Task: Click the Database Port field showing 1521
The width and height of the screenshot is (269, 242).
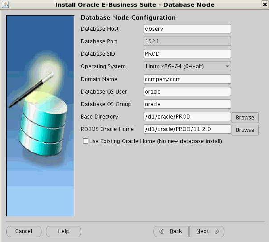Action: coord(187,41)
